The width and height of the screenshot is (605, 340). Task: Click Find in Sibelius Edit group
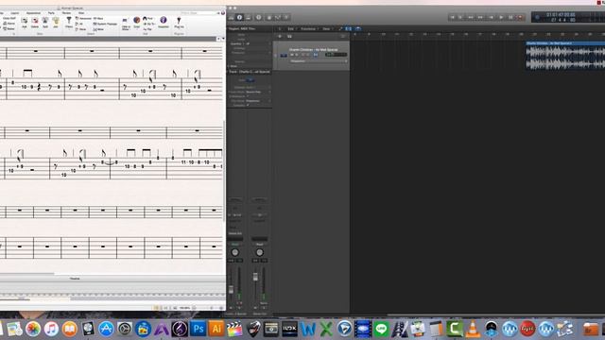coord(147,18)
